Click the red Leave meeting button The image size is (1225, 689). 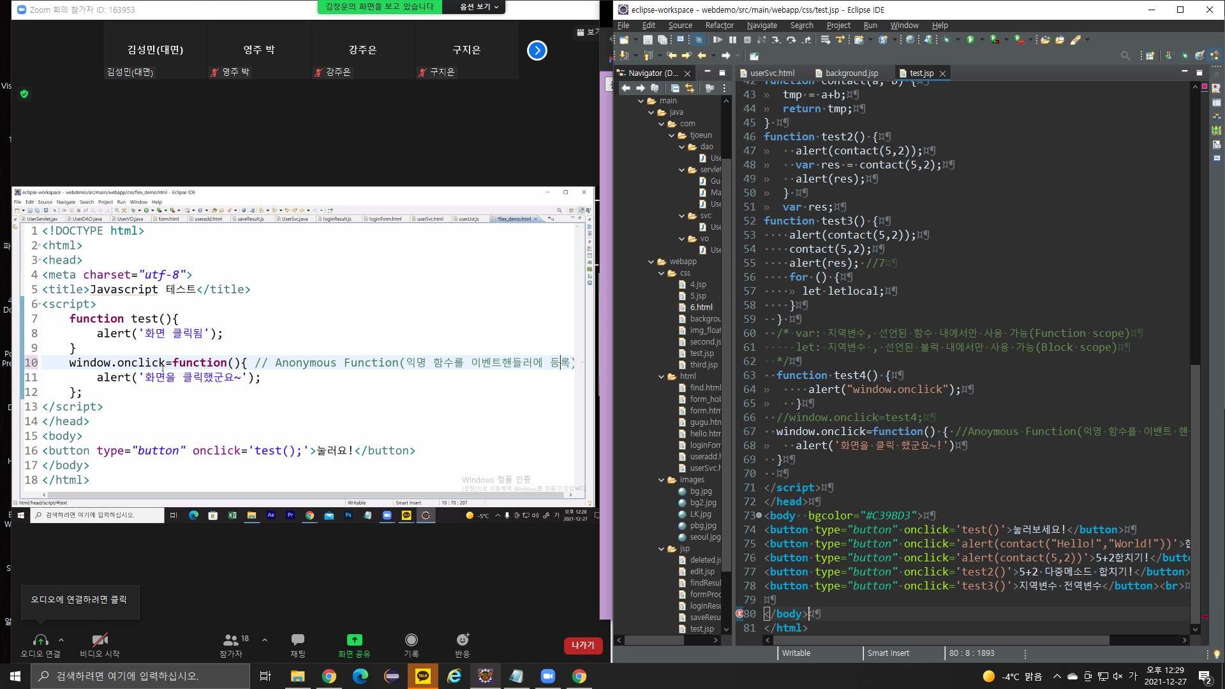583,646
